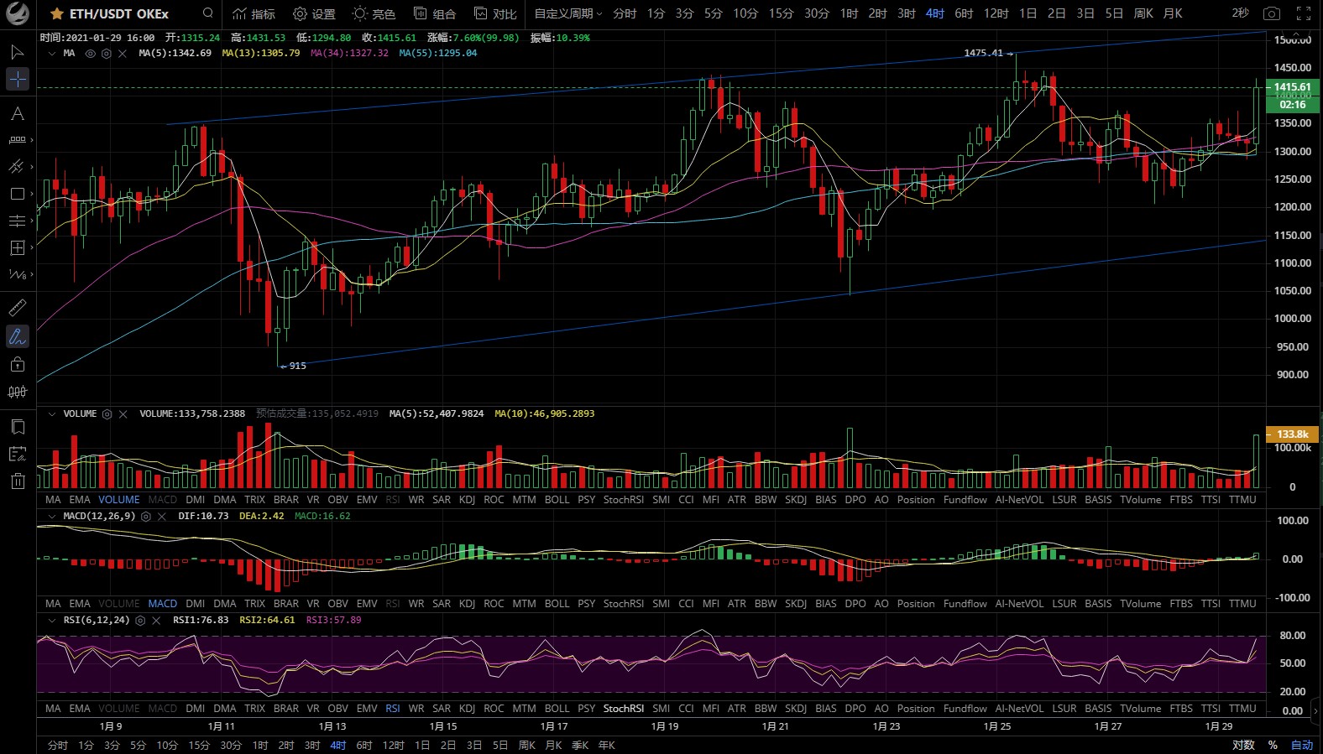
Task: Collapse the RSI panel chevron
Action: pos(52,621)
